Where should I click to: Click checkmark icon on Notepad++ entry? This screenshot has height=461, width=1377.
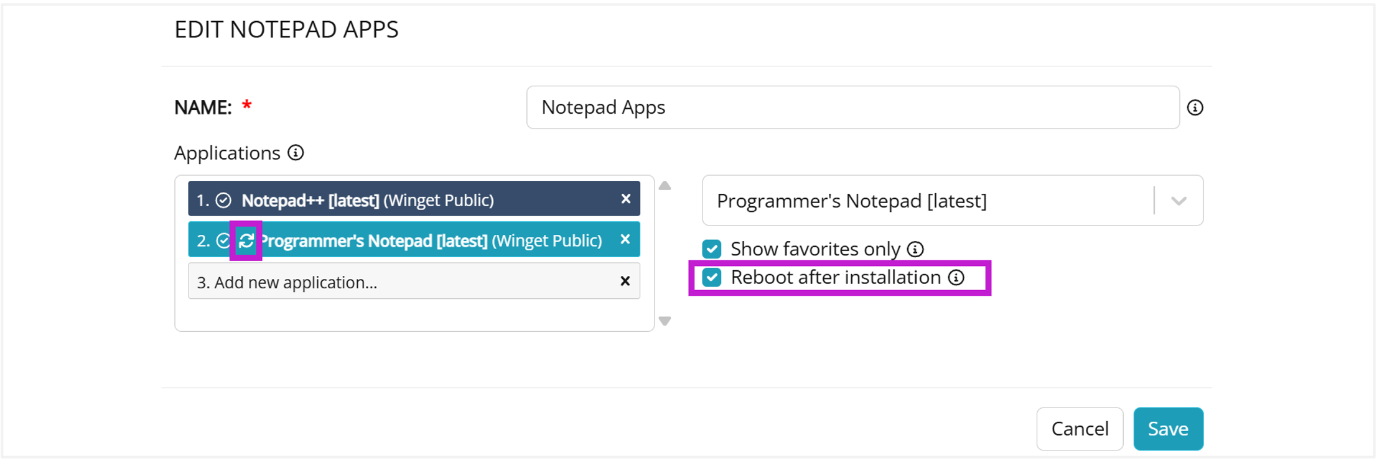[x=223, y=200]
